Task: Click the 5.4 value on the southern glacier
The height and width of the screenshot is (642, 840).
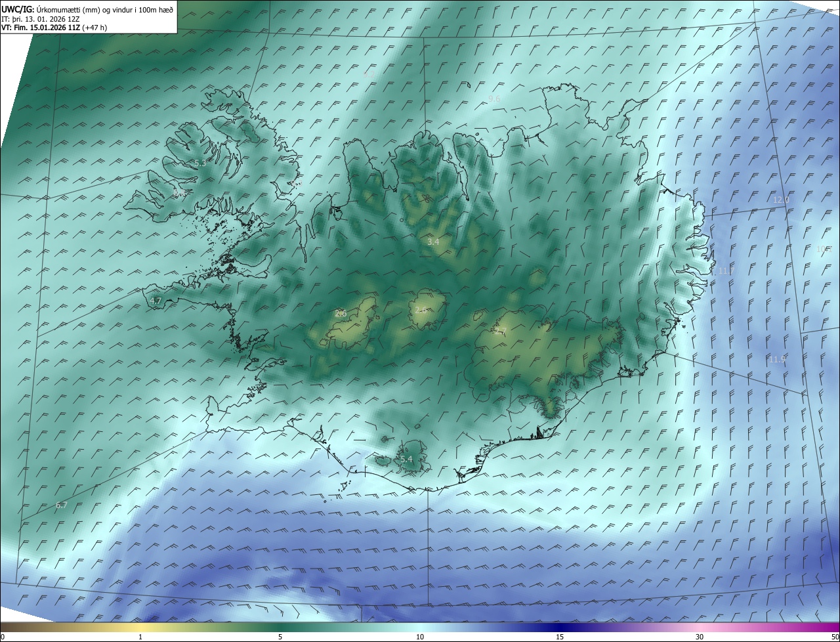Action: (x=406, y=460)
